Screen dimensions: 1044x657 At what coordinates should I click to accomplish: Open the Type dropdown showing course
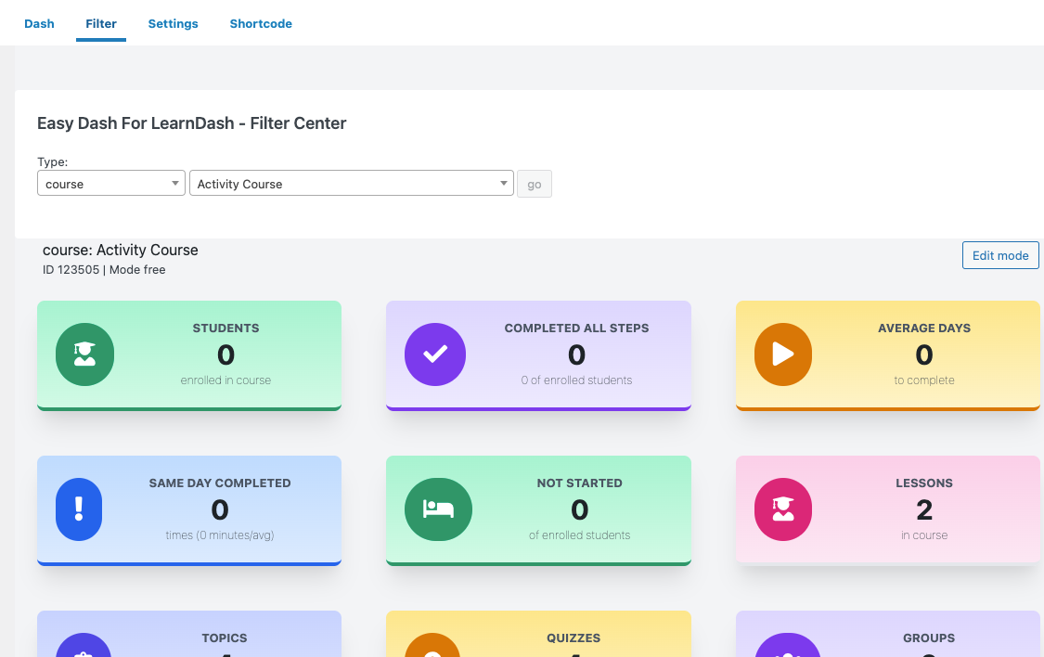tap(111, 183)
